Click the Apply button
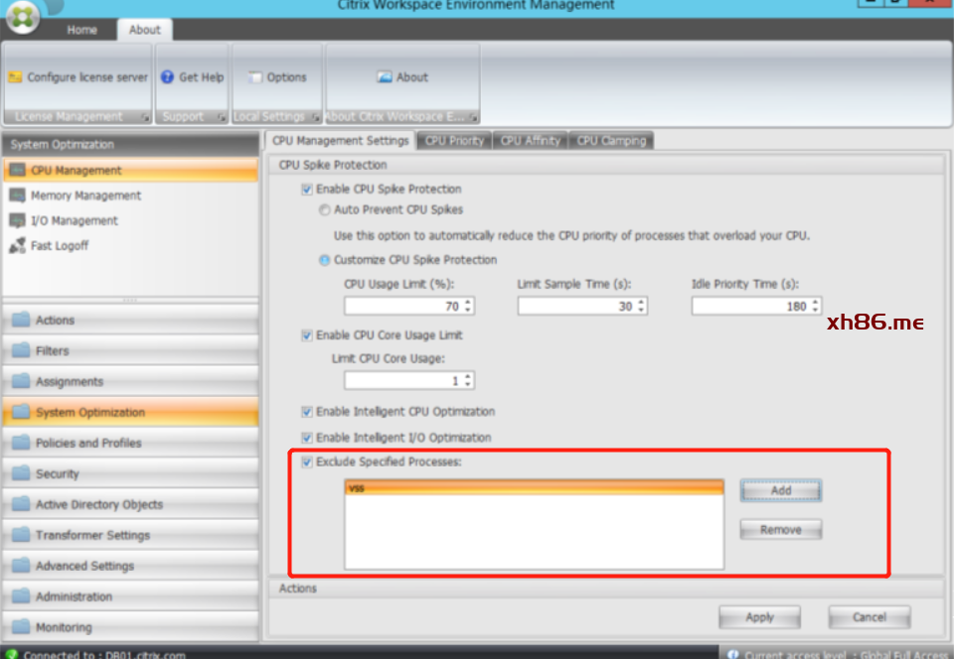This screenshot has height=659, width=954. click(x=759, y=617)
